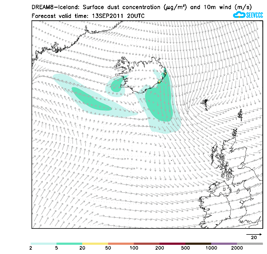Choose the dark brown legend swatch
This screenshot has width=267, height=254.
coord(198,244)
